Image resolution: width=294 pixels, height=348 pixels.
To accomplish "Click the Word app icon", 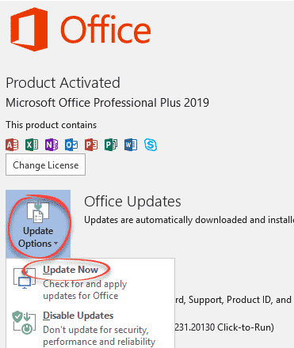I will pyautogui.click(x=131, y=145).
